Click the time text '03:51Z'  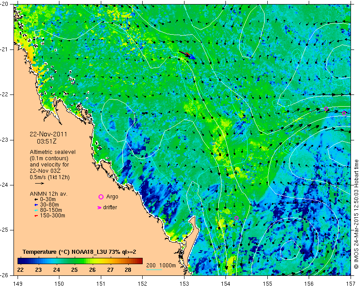(x=47, y=141)
